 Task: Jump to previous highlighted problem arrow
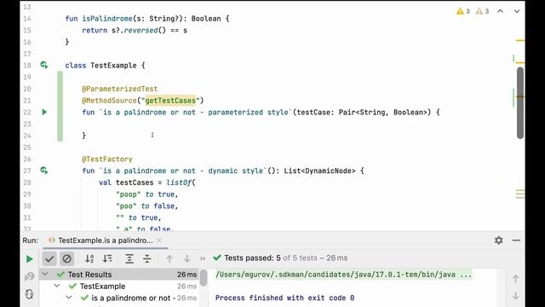[x=500, y=11]
